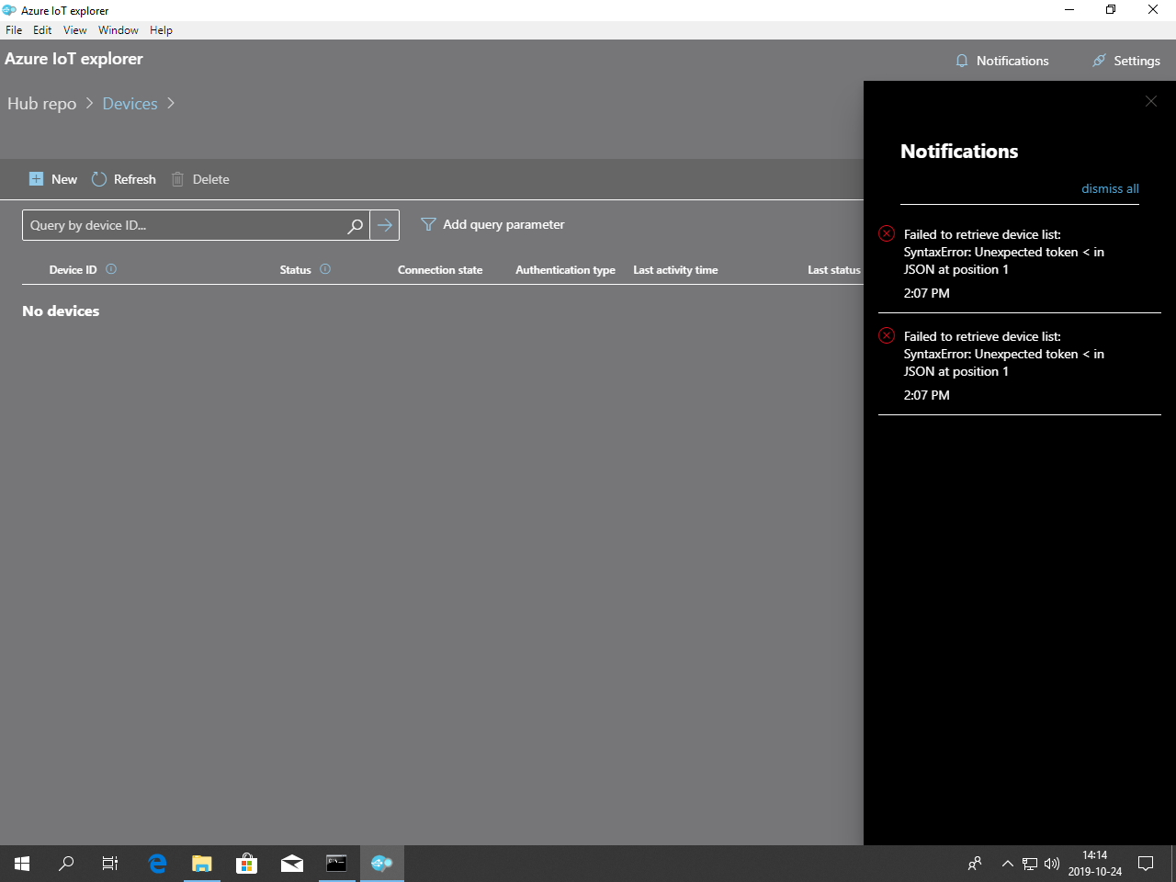Delete selected devices with the trash icon

click(177, 179)
